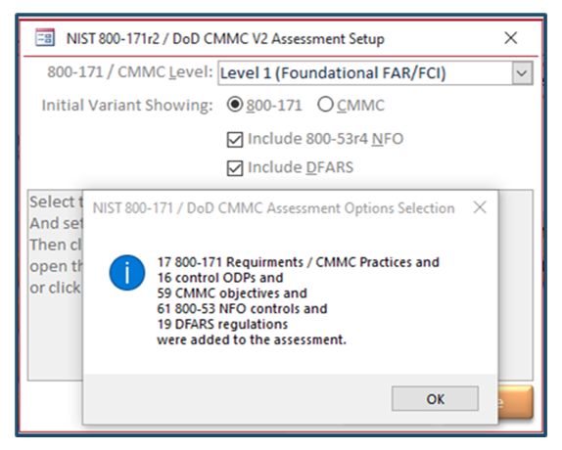
Task: Confirm the message with the OK button
Action: pyautogui.click(x=435, y=398)
